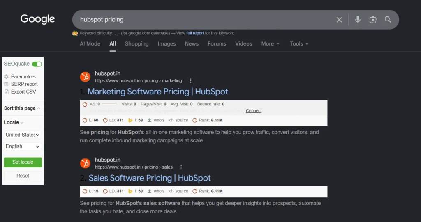Switch to Shopping tab

click(136, 44)
